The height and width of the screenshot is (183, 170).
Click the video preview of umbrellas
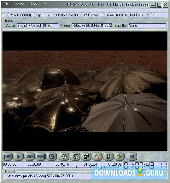85,91
